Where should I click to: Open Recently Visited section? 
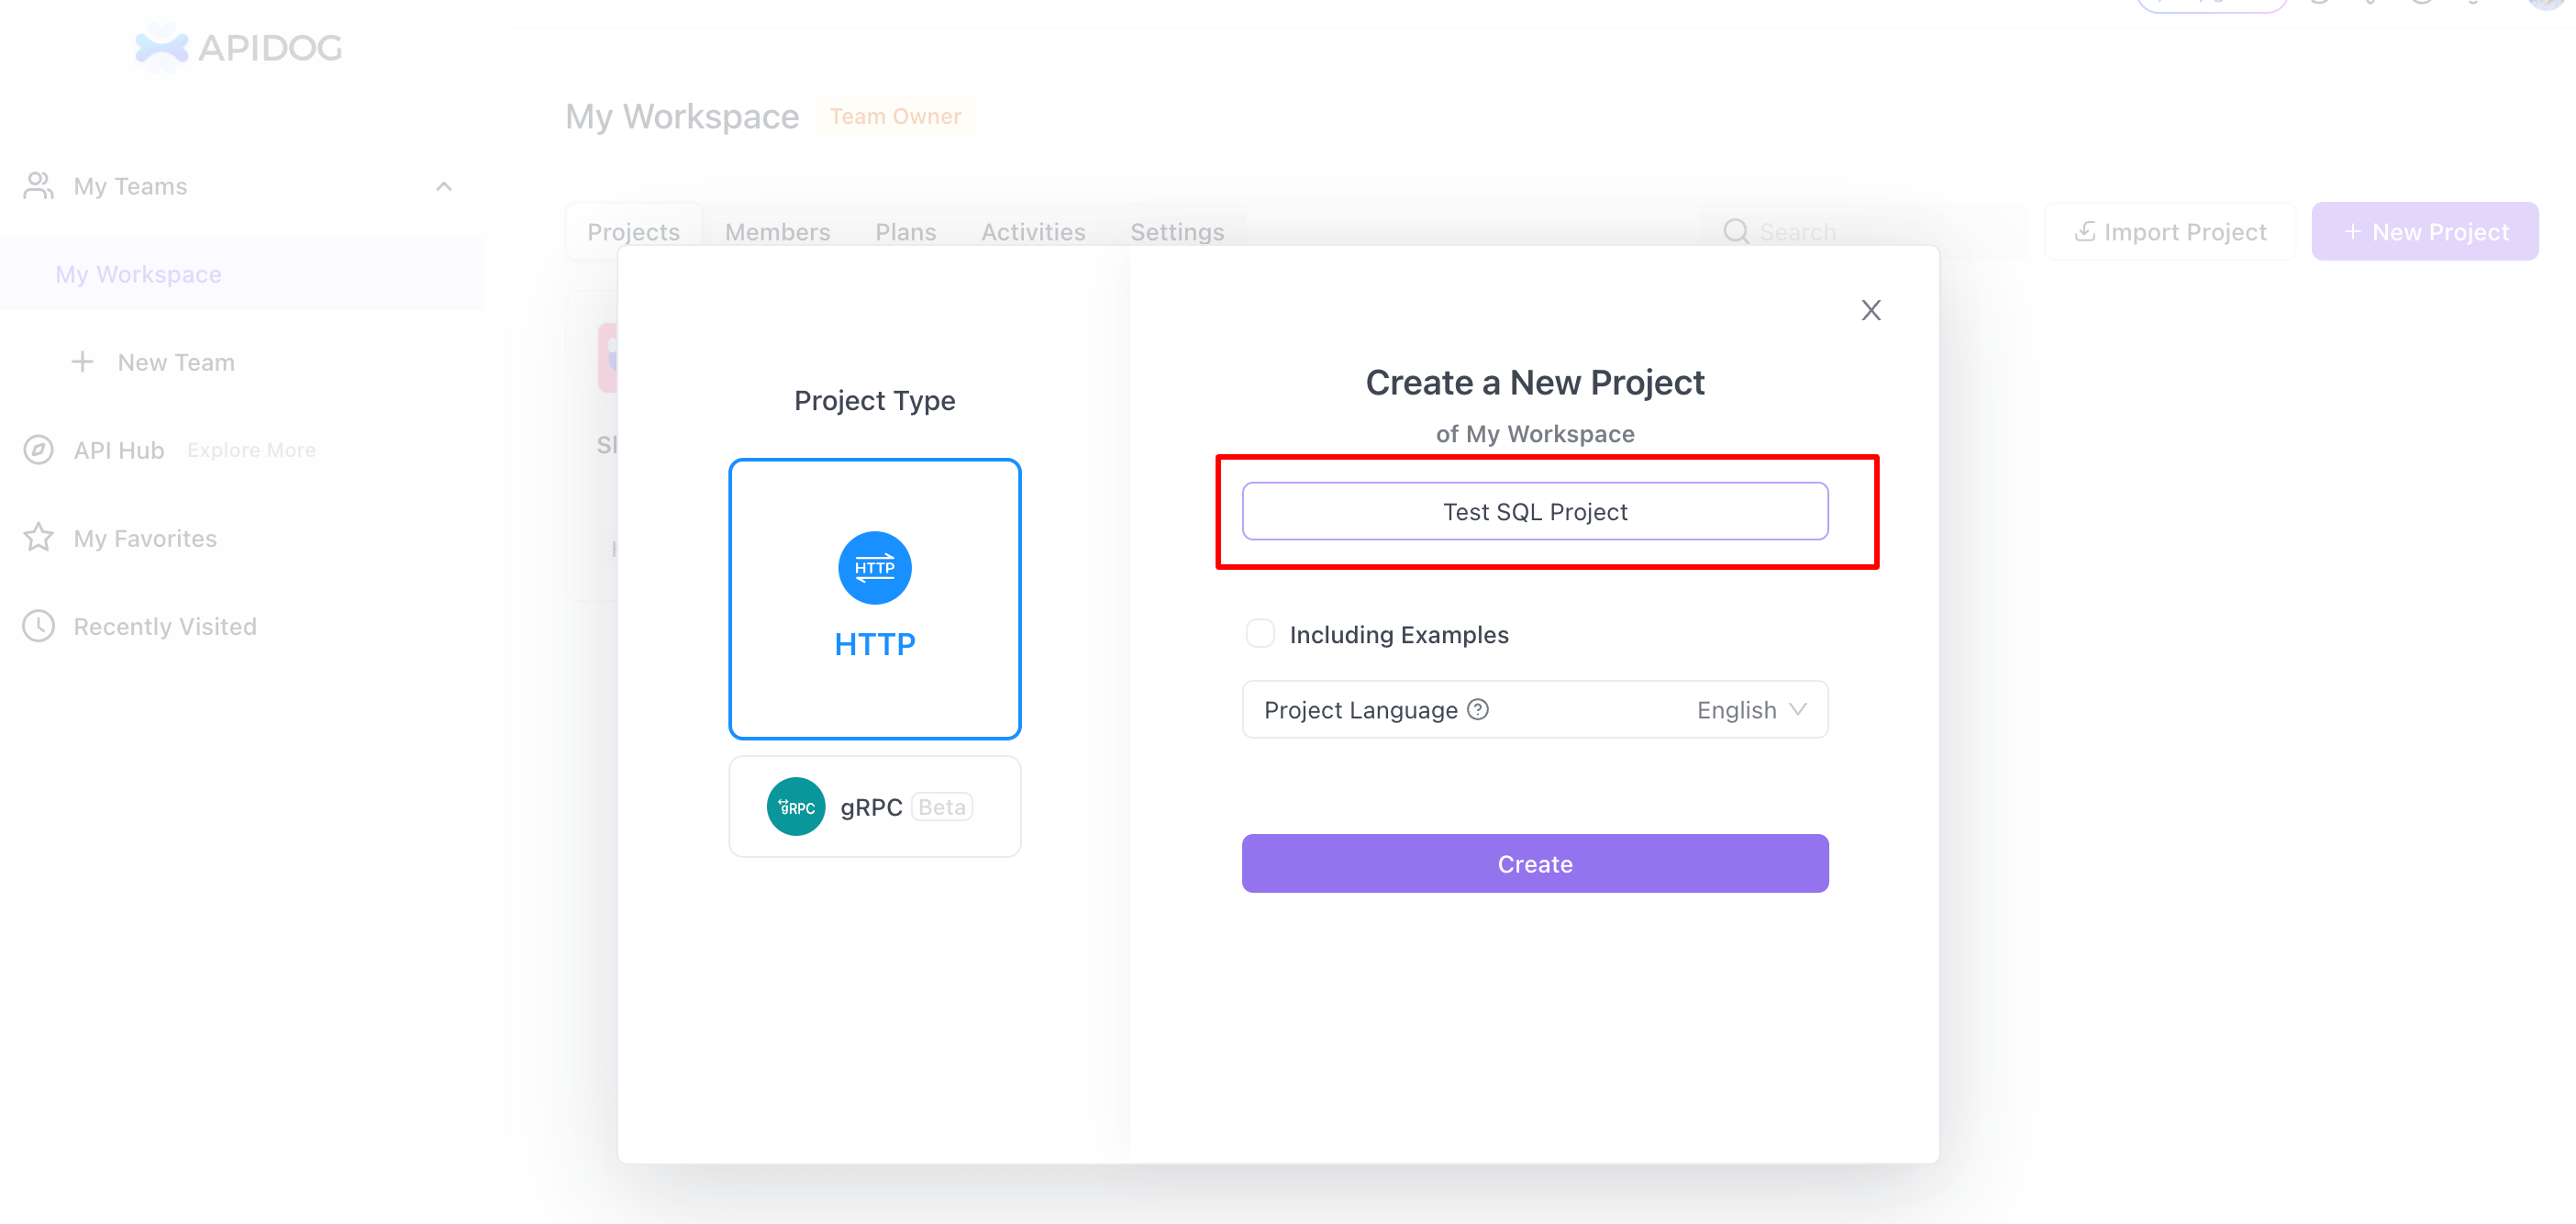coord(164,626)
